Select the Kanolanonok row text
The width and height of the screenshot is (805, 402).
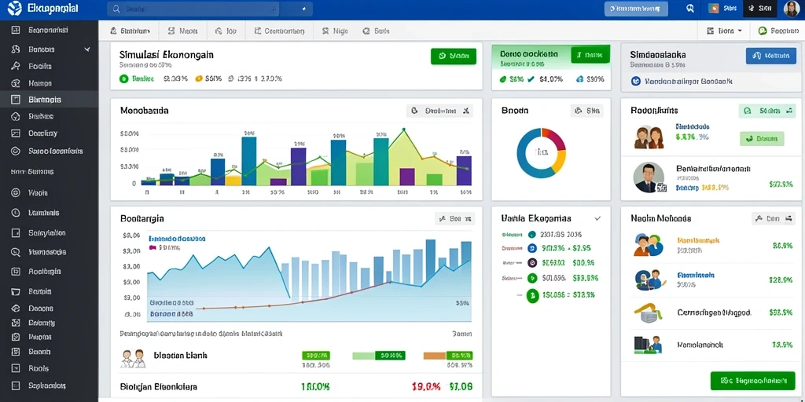tap(700, 345)
